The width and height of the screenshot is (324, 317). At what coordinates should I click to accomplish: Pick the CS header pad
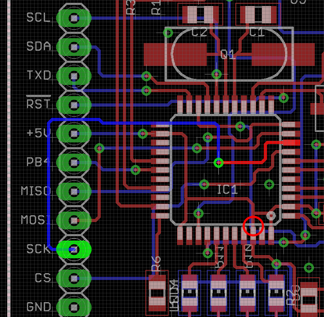click(74, 278)
